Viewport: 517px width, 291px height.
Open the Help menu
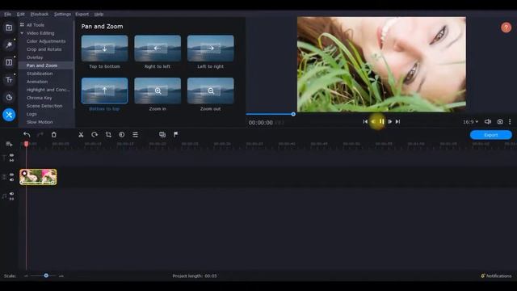click(99, 15)
